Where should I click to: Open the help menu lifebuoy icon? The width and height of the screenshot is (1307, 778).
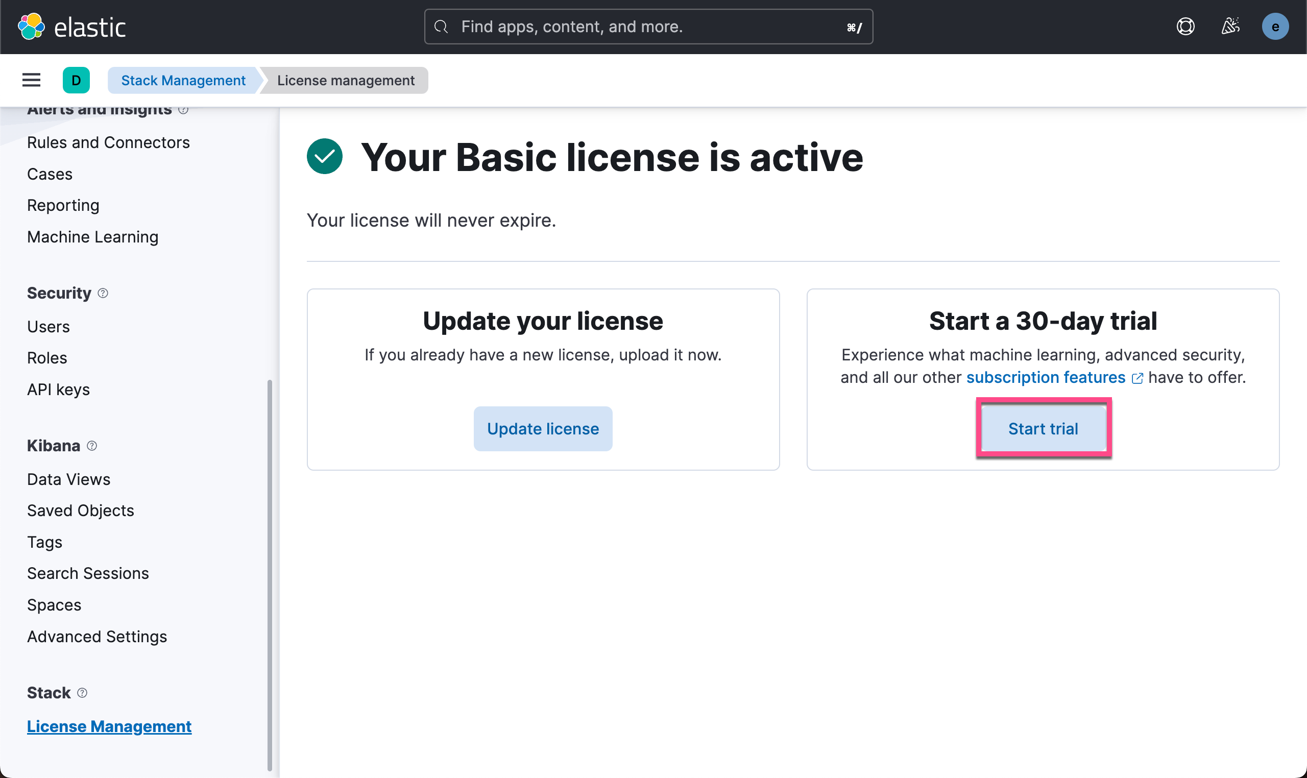click(1185, 27)
